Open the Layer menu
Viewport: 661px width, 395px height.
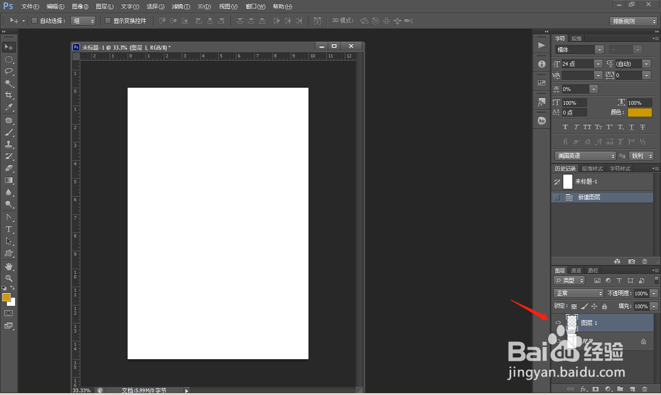pyautogui.click(x=104, y=6)
